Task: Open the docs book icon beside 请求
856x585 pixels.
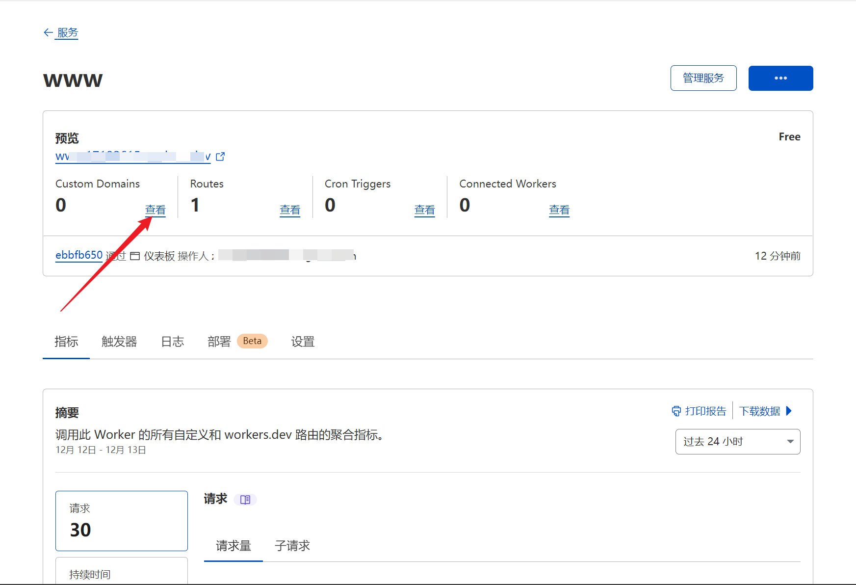Action: tap(245, 500)
